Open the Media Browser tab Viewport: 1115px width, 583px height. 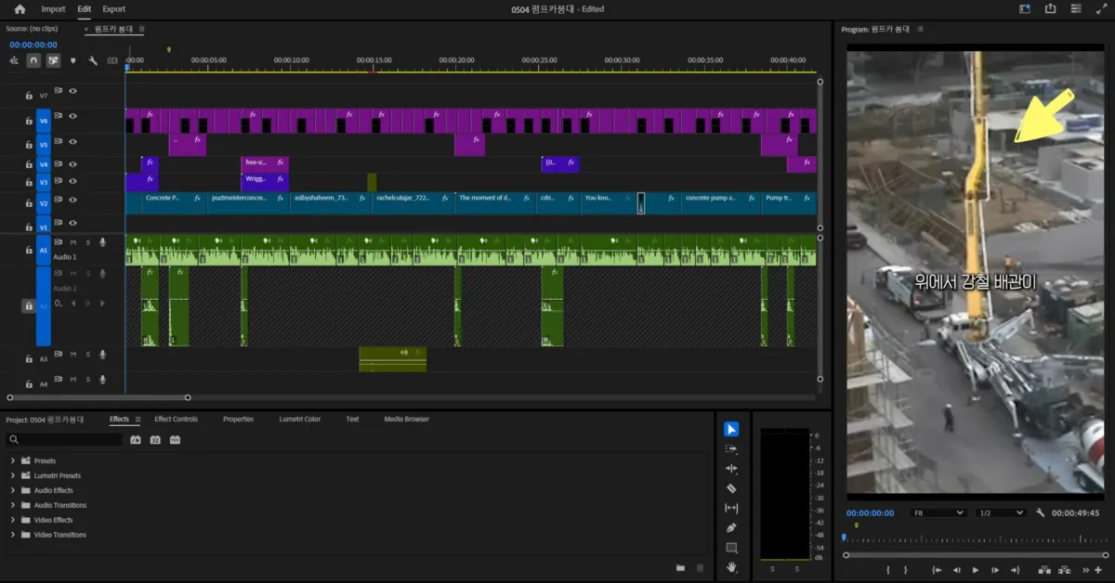407,420
